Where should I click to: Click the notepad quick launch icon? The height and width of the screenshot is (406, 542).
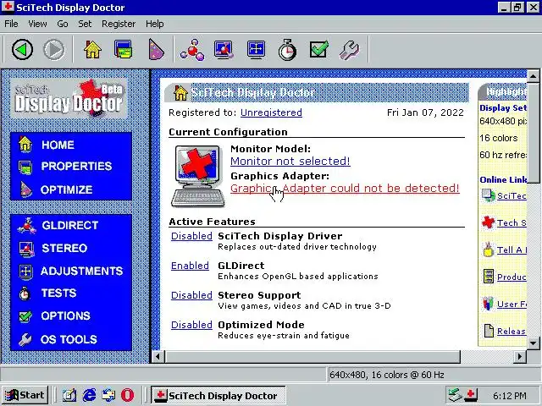[69, 395]
